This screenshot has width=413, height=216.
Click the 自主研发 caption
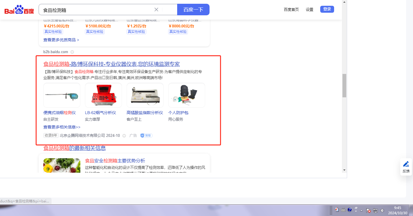coord(51,119)
